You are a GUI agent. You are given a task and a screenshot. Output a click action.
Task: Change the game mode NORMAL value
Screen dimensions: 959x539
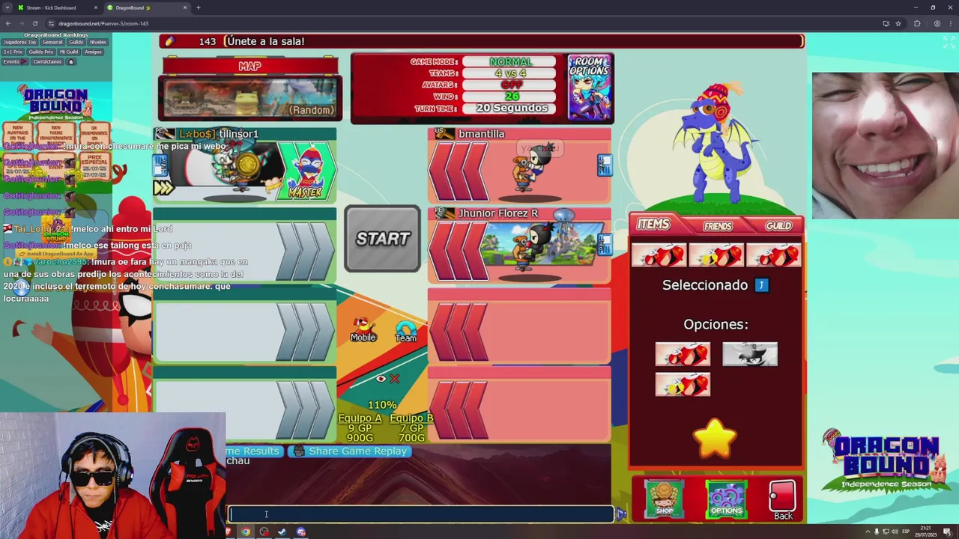(x=510, y=61)
